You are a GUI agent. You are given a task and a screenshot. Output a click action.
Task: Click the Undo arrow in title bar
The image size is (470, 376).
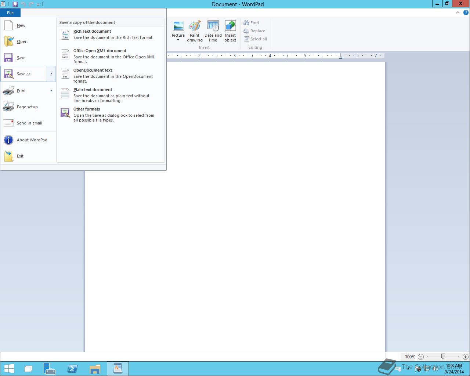(x=23, y=4)
